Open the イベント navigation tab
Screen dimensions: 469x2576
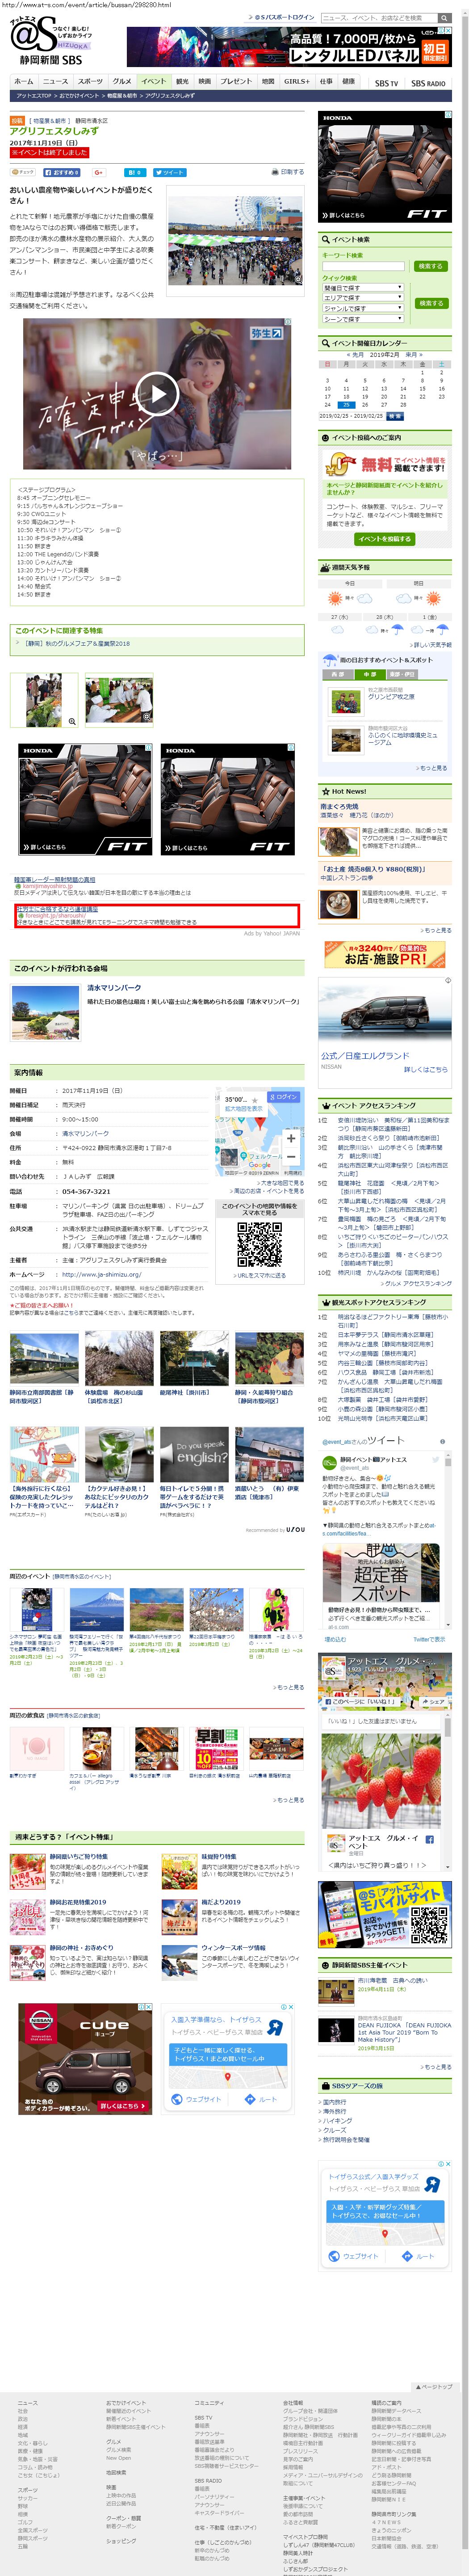pos(154,81)
